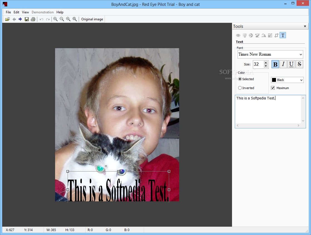Open the View menu

click(25, 12)
